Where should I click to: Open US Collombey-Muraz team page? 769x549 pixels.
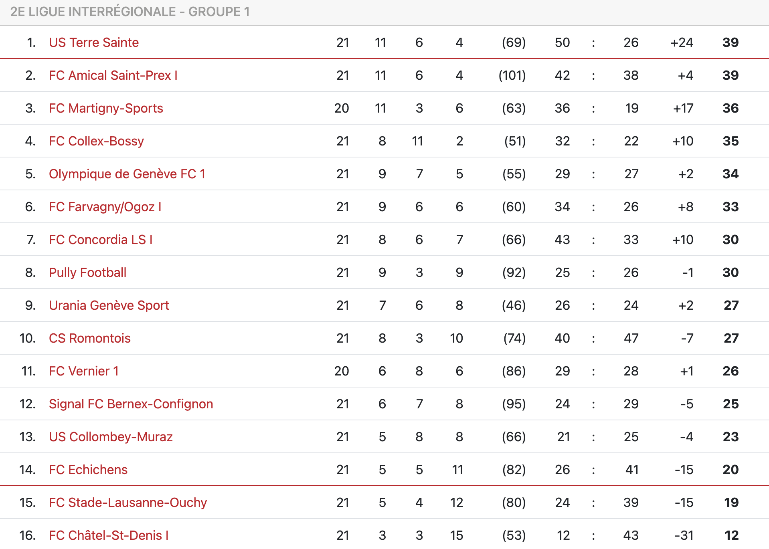point(111,437)
